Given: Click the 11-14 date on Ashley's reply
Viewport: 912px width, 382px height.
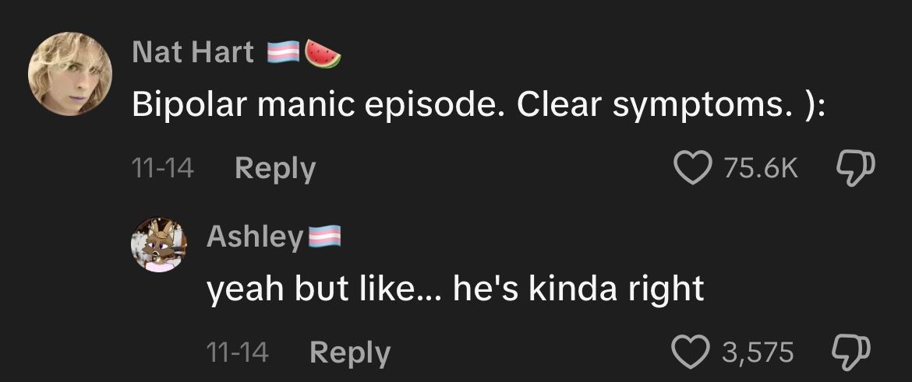Looking at the screenshot, I should coord(237,352).
